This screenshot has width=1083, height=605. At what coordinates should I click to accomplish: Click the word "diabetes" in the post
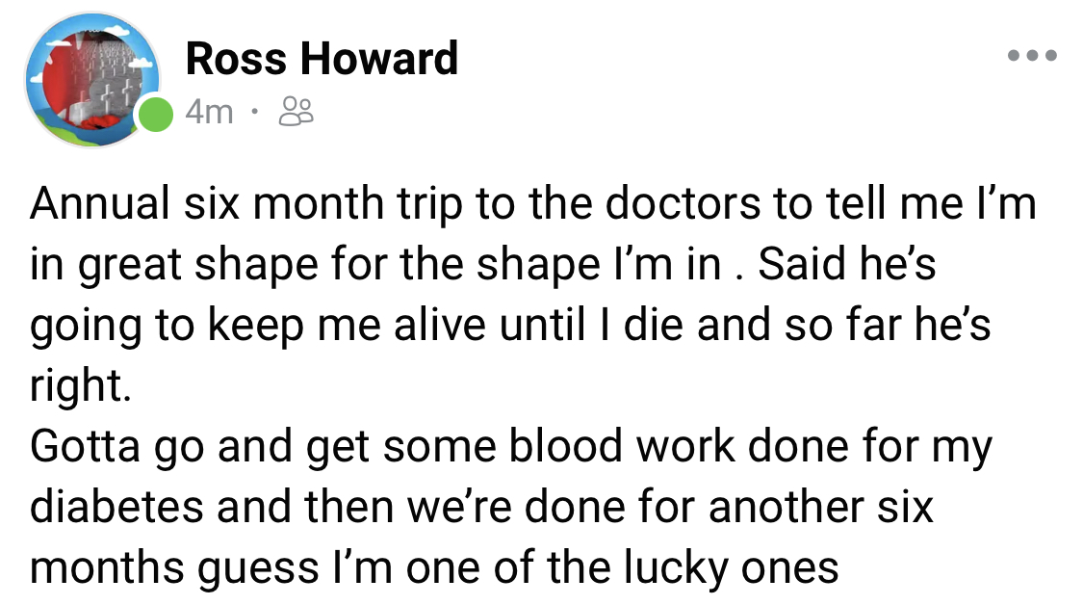[117, 507]
